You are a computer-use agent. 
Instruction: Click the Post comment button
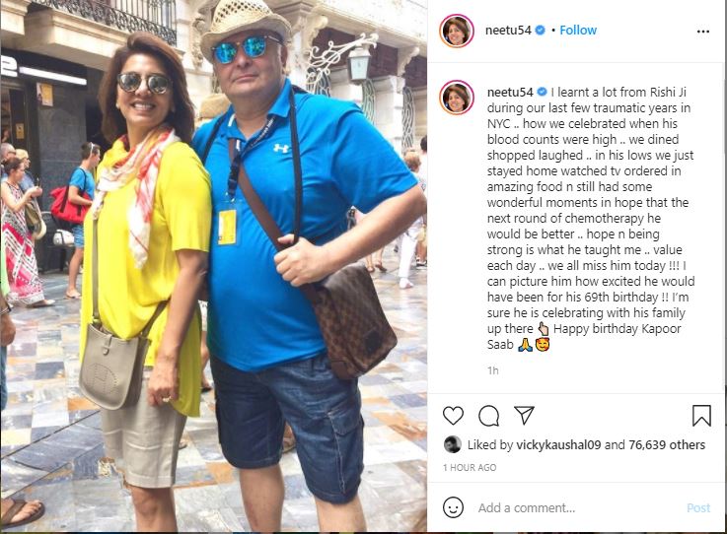click(698, 508)
